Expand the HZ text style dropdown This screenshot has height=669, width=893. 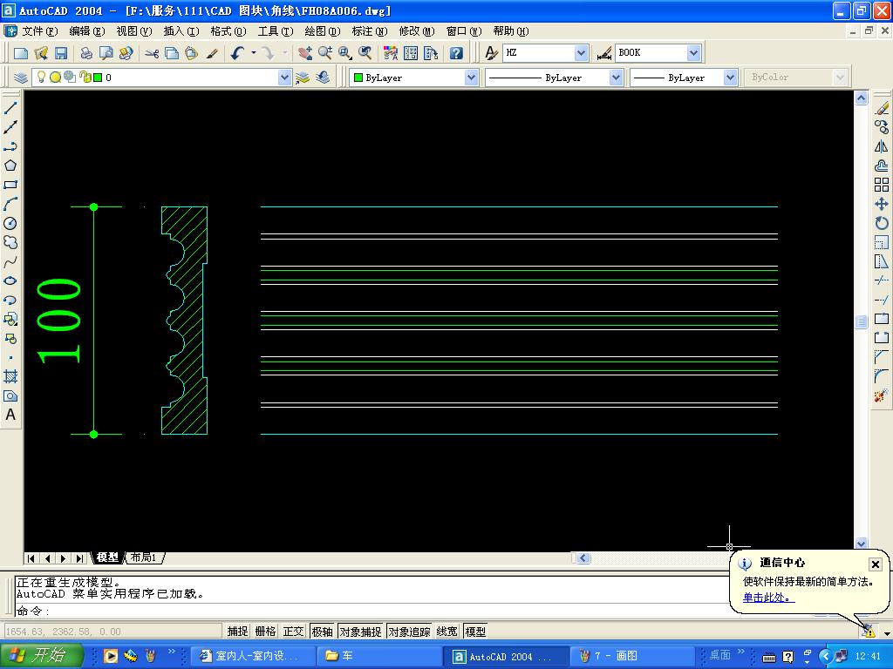click(581, 53)
